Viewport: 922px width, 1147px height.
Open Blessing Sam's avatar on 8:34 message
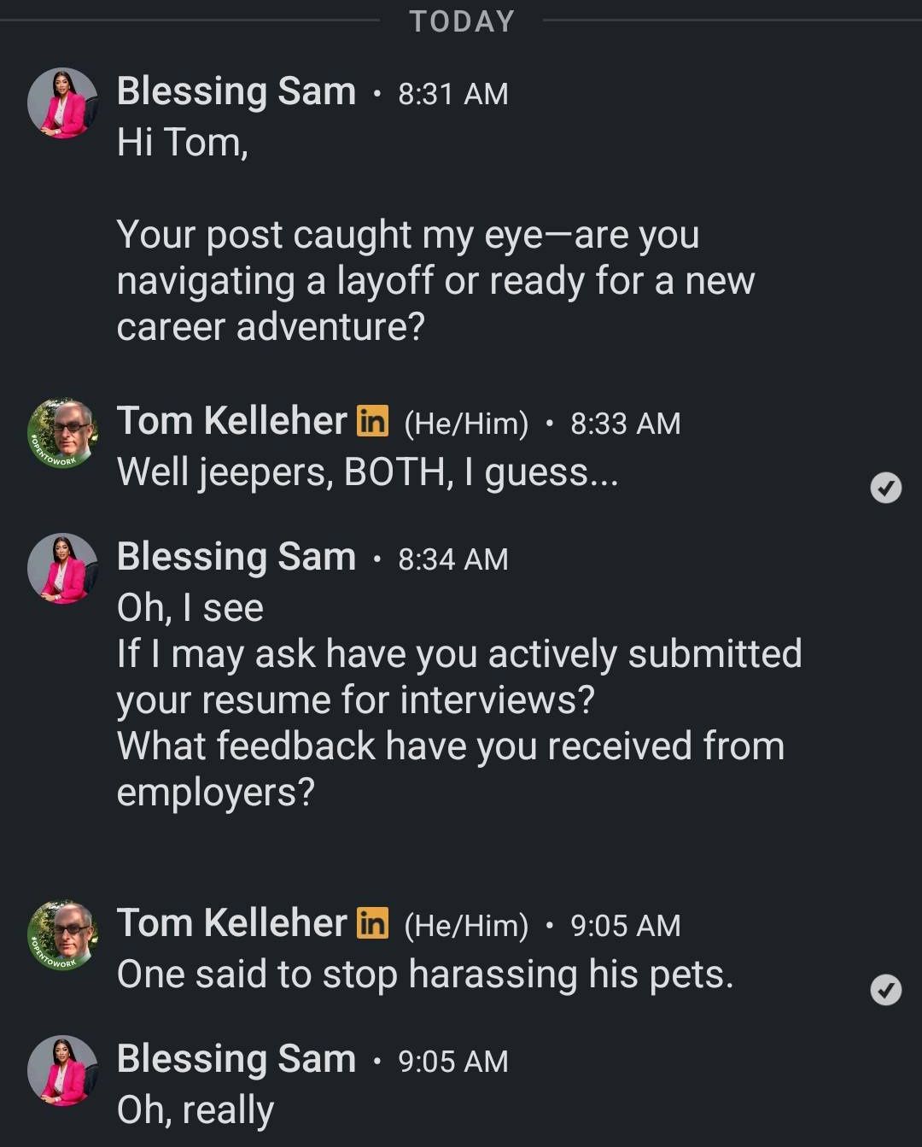(62, 569)
